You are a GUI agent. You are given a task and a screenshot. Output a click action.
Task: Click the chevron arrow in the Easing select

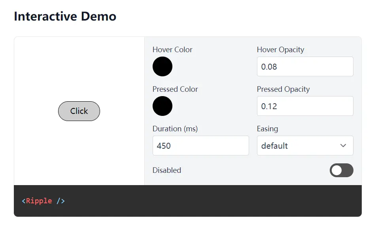pyautogui.click(x=343, y=146)
